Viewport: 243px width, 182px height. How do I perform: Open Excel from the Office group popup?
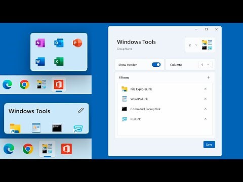tap(59, 61)
